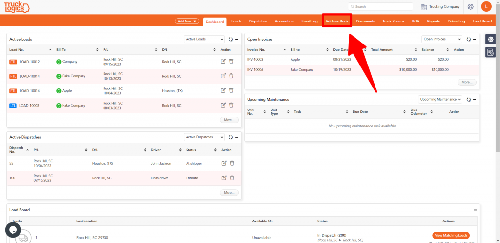
Task: Click the search magnifier icon
Action: (352, 7)
